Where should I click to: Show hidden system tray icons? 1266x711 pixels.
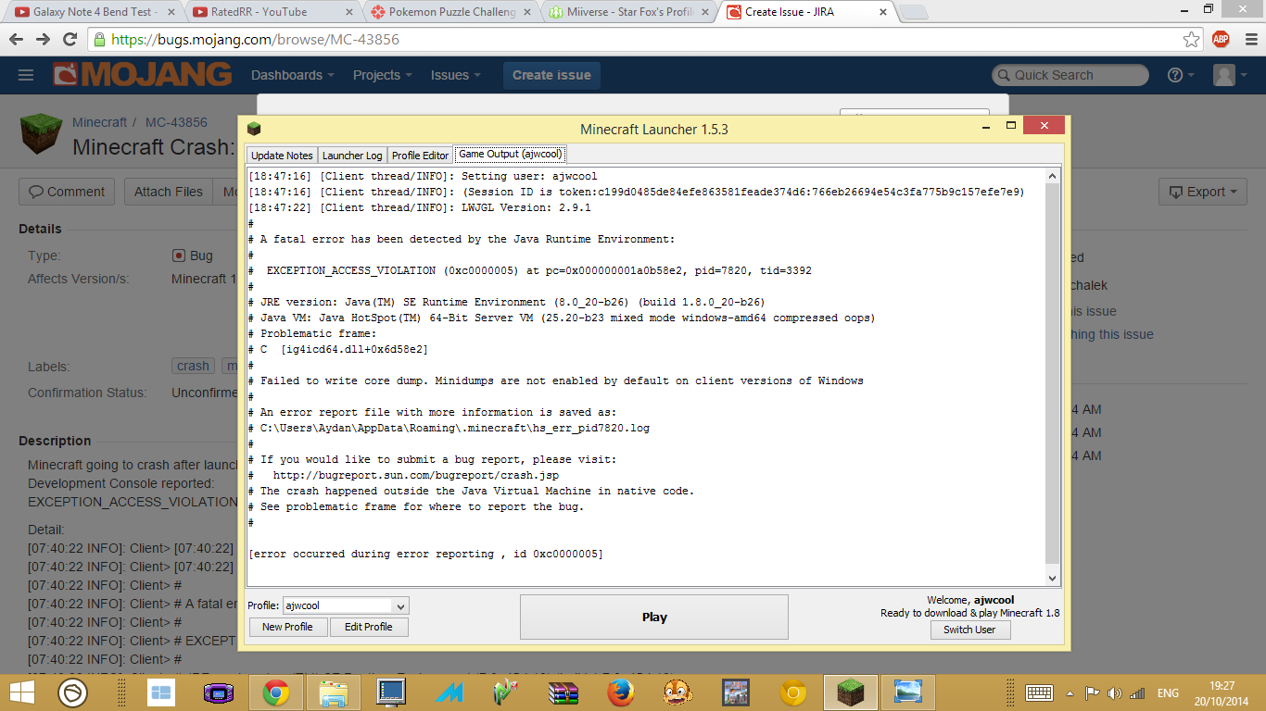1070,692
